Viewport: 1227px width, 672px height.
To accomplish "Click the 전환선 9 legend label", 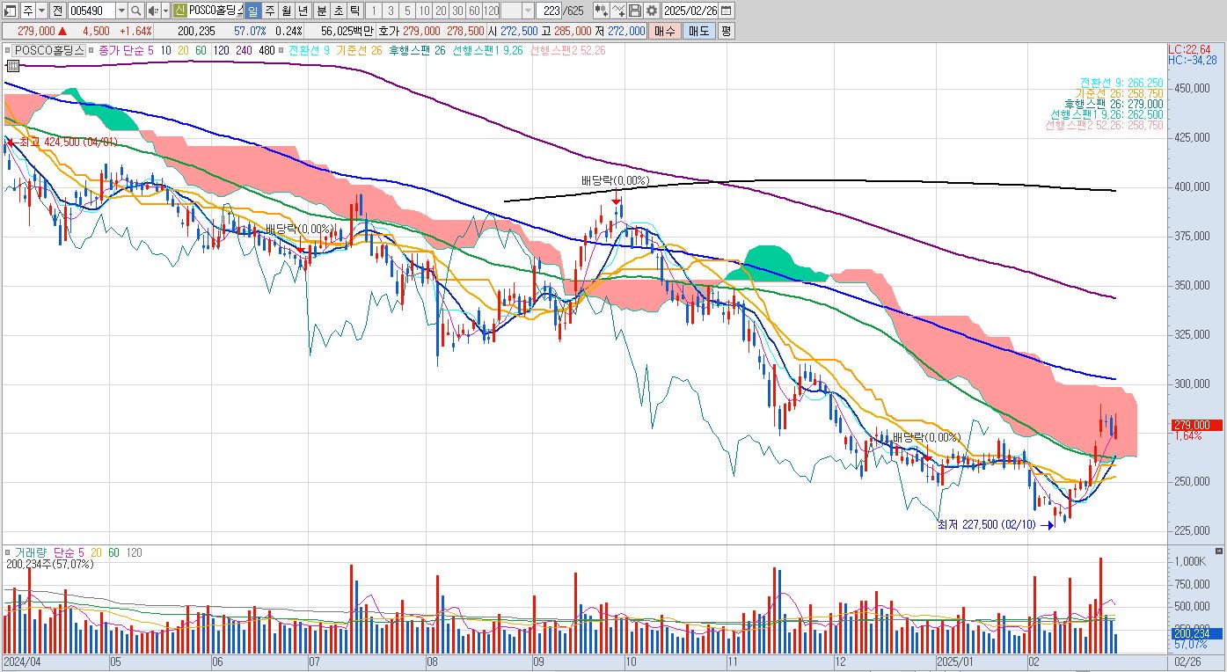I will pos(309,50).
